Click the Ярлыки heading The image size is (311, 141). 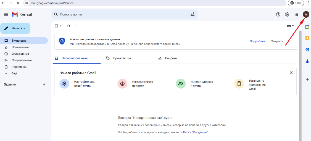[x=10, y=84]
